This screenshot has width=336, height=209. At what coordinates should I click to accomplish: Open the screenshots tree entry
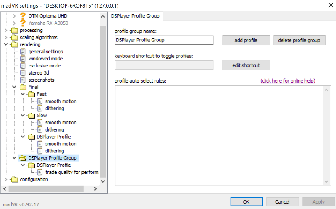41,80
